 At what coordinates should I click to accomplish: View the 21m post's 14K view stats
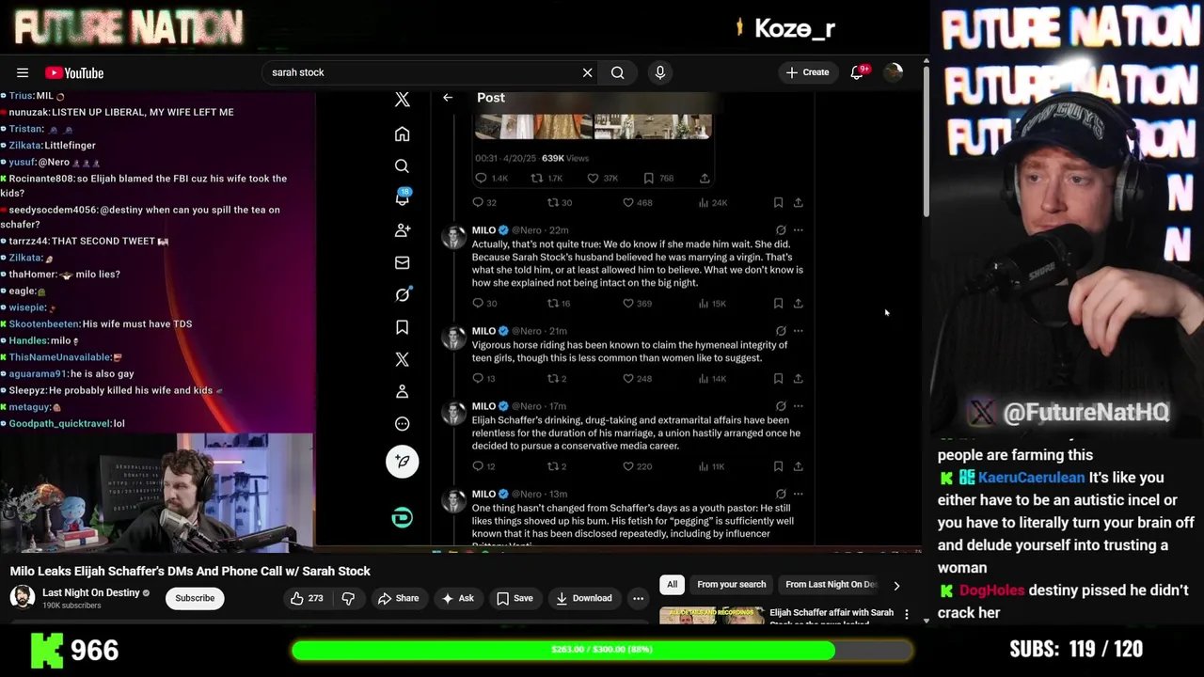pyautogui.click(x=714, y=379)
